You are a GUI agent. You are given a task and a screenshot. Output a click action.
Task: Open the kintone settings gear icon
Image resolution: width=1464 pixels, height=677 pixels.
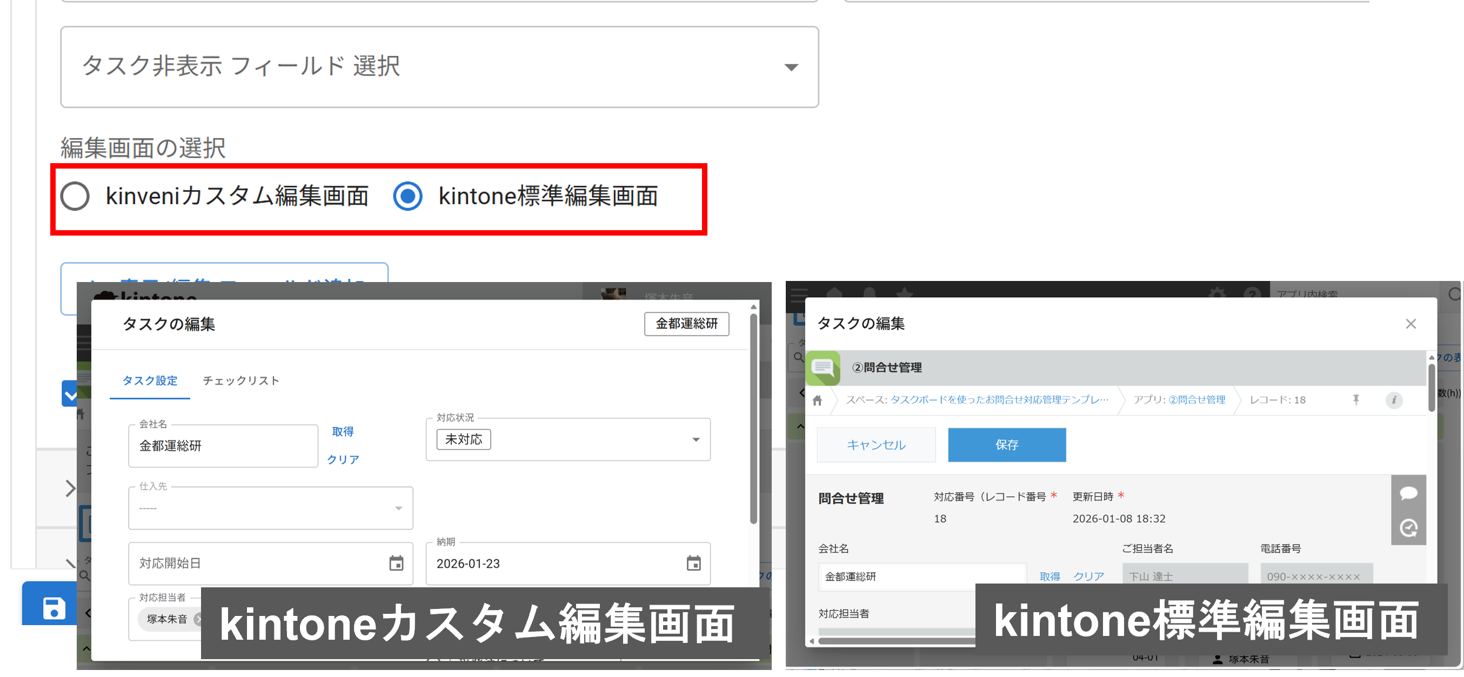tap(1218, 294)
